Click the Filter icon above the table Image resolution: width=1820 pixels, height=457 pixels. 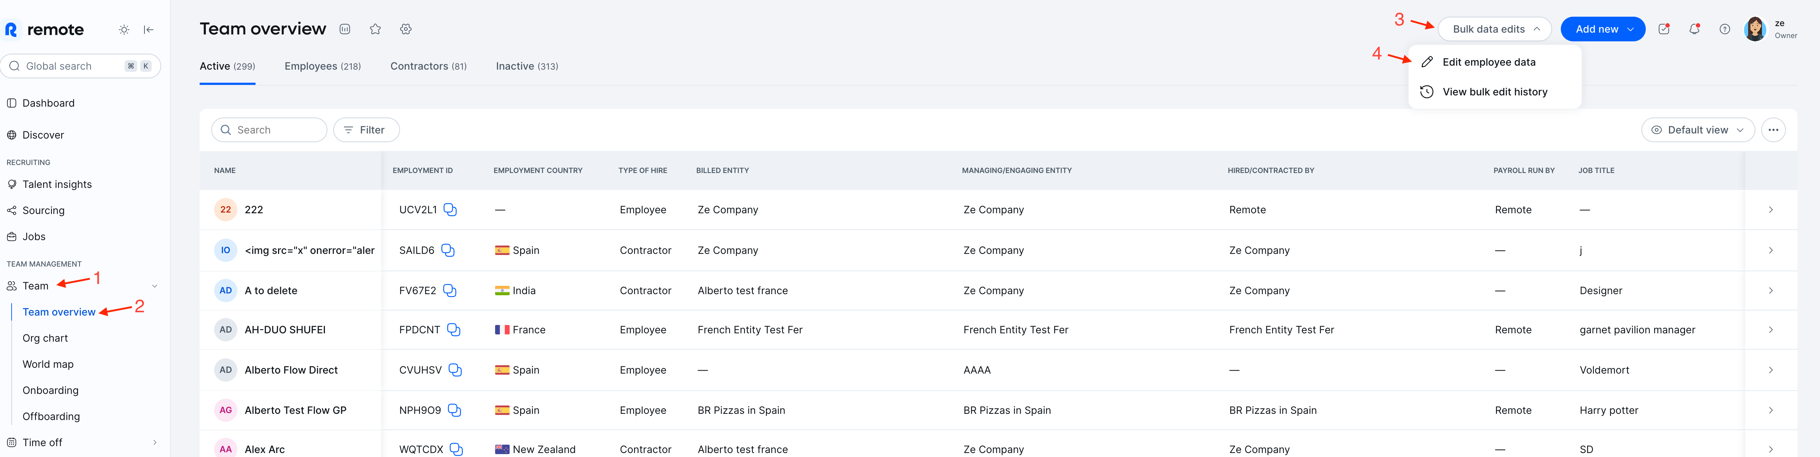click(x=349, y=130)
